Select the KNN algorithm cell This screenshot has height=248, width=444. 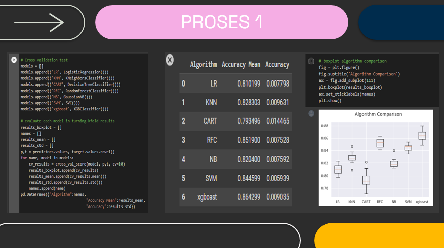coord(211,102)
